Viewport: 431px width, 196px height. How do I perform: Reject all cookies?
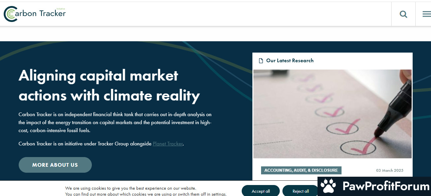click(300, 191)
